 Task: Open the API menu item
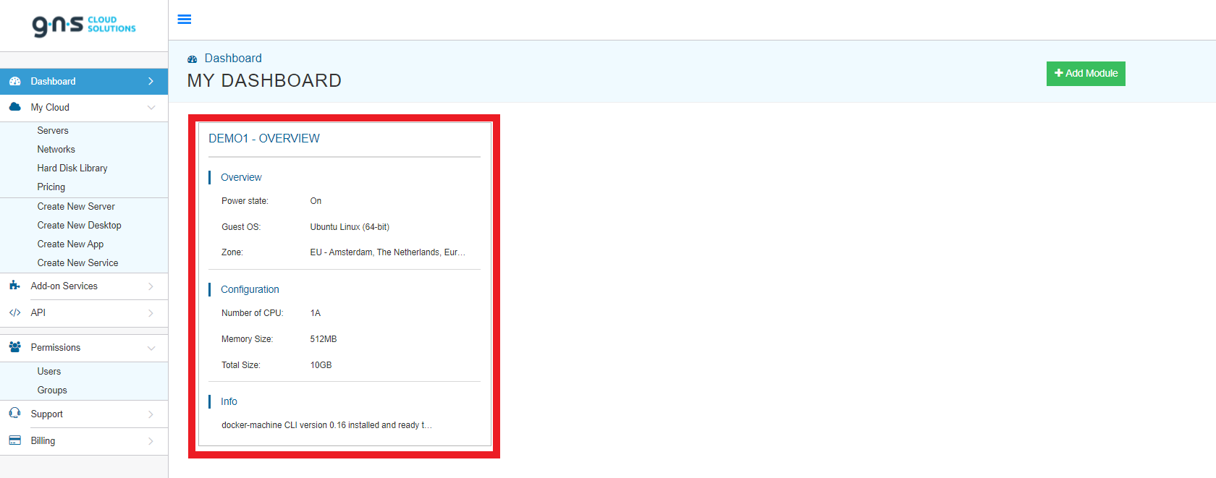pos(84,312)
